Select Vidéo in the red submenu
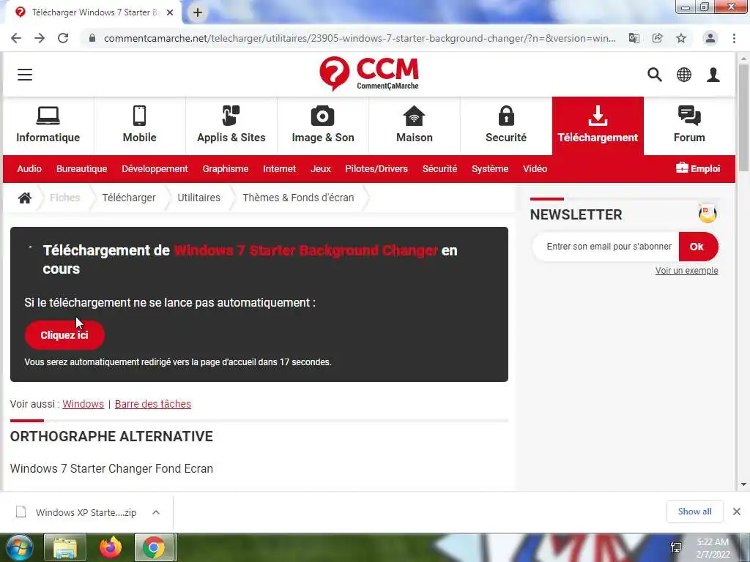 [535, 169]
